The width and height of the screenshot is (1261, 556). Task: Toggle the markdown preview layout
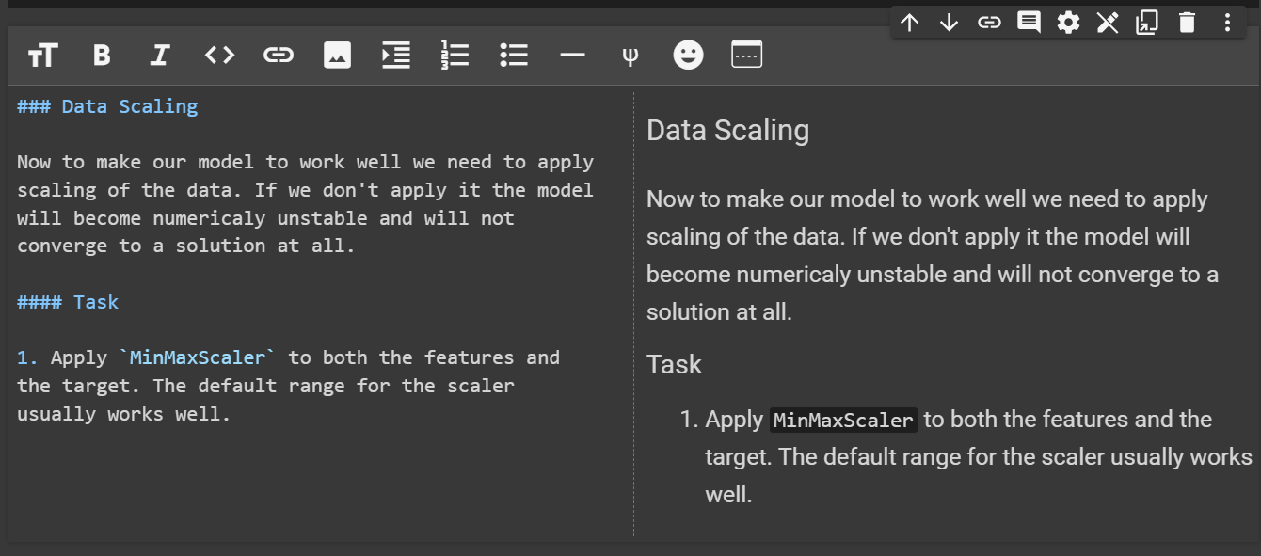pos(747,55)
